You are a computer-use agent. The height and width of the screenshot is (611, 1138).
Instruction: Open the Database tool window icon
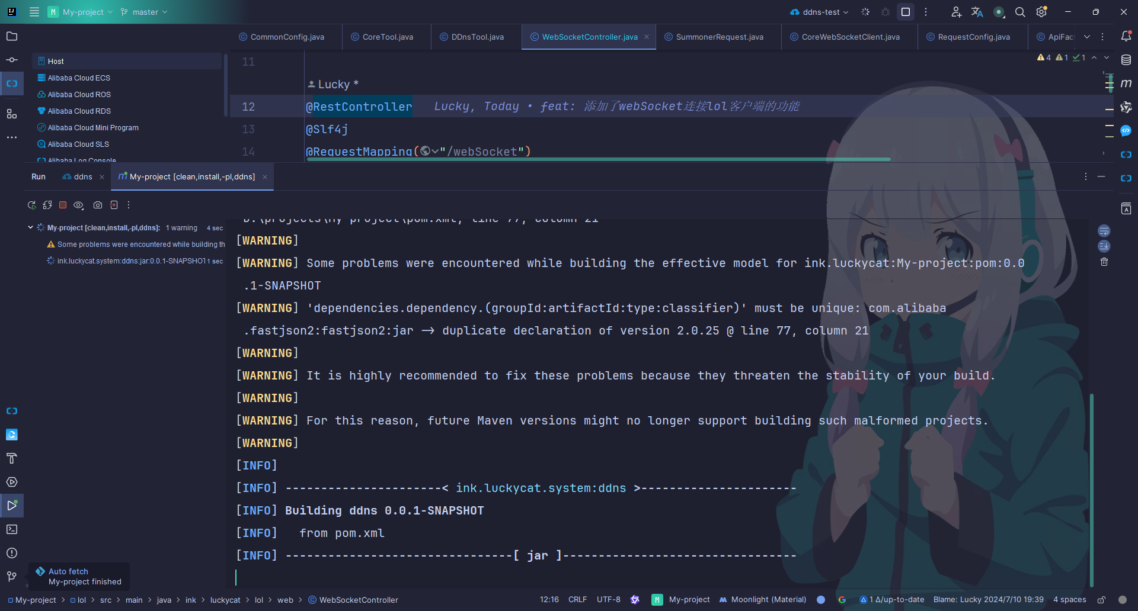[x=1126, y=60]
